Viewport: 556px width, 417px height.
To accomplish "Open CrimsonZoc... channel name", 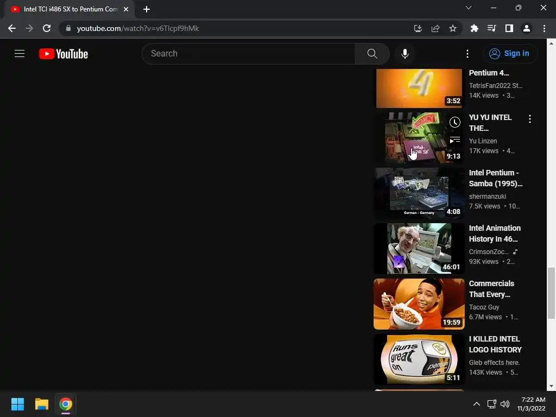I will [489, 251].
